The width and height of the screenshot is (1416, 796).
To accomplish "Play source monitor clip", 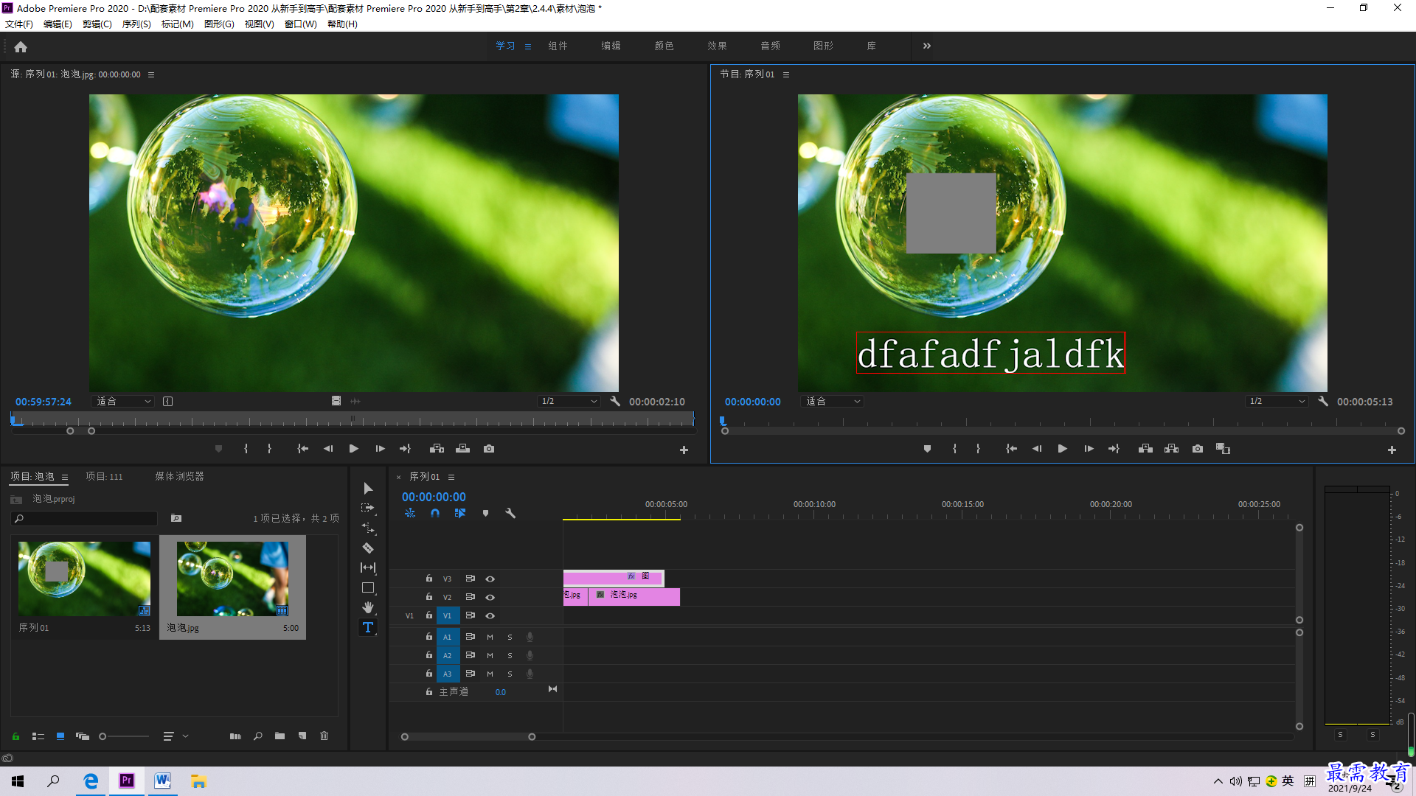I will tap(354, 449).
